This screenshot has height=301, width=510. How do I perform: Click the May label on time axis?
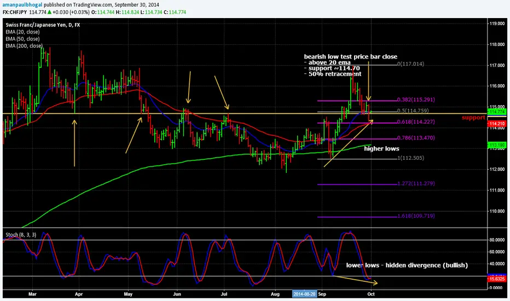[x=128, y=294]
